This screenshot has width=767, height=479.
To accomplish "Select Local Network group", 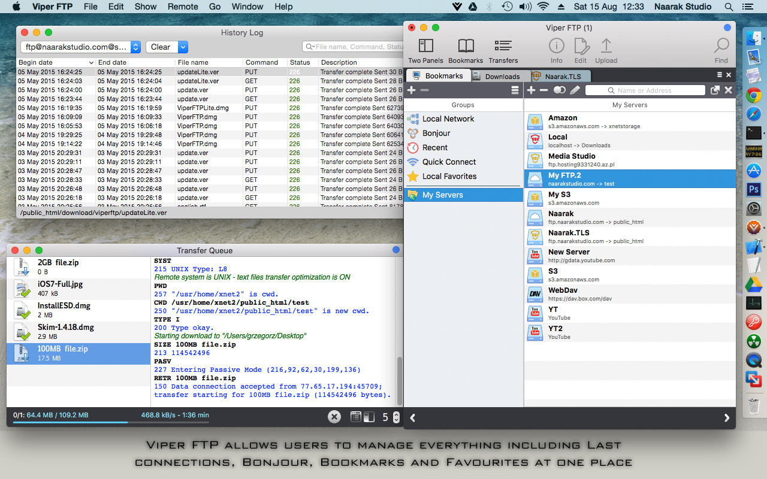I will point(463,119).
